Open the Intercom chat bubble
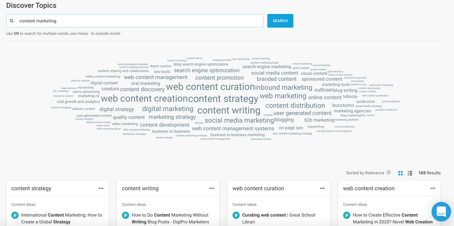The width and height of the screenshot is (454, 226). tap(441, 211)
